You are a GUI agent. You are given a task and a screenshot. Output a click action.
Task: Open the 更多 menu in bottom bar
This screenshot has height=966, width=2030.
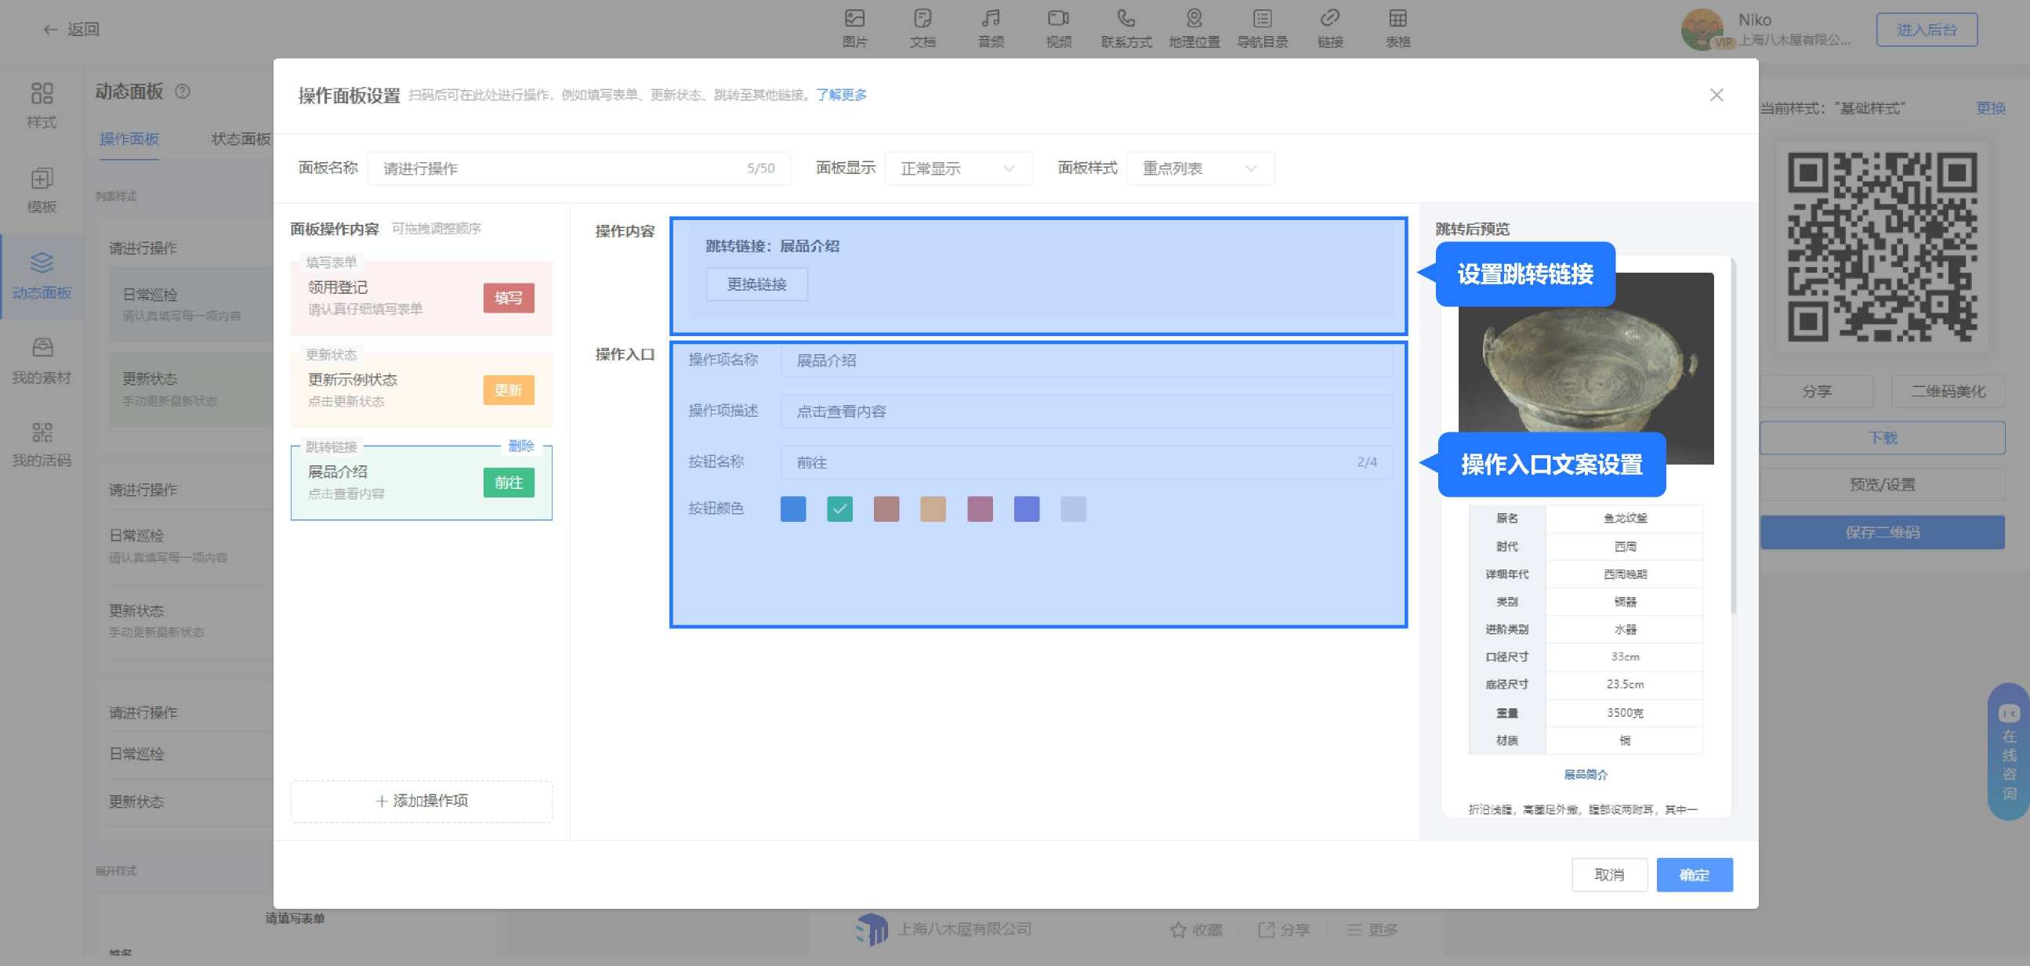coord(1372,930)
